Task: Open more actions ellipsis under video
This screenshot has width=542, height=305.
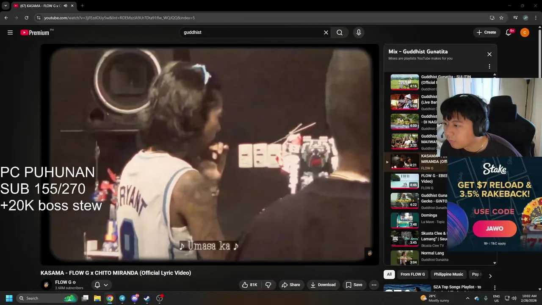Action: (374, 285)
